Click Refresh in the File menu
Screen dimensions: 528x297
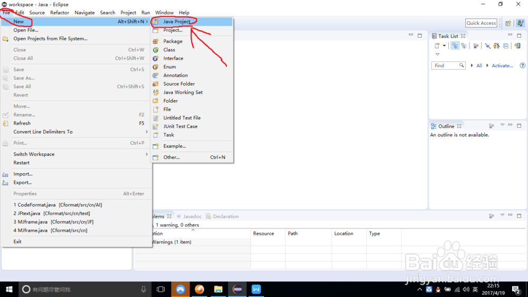76,123
